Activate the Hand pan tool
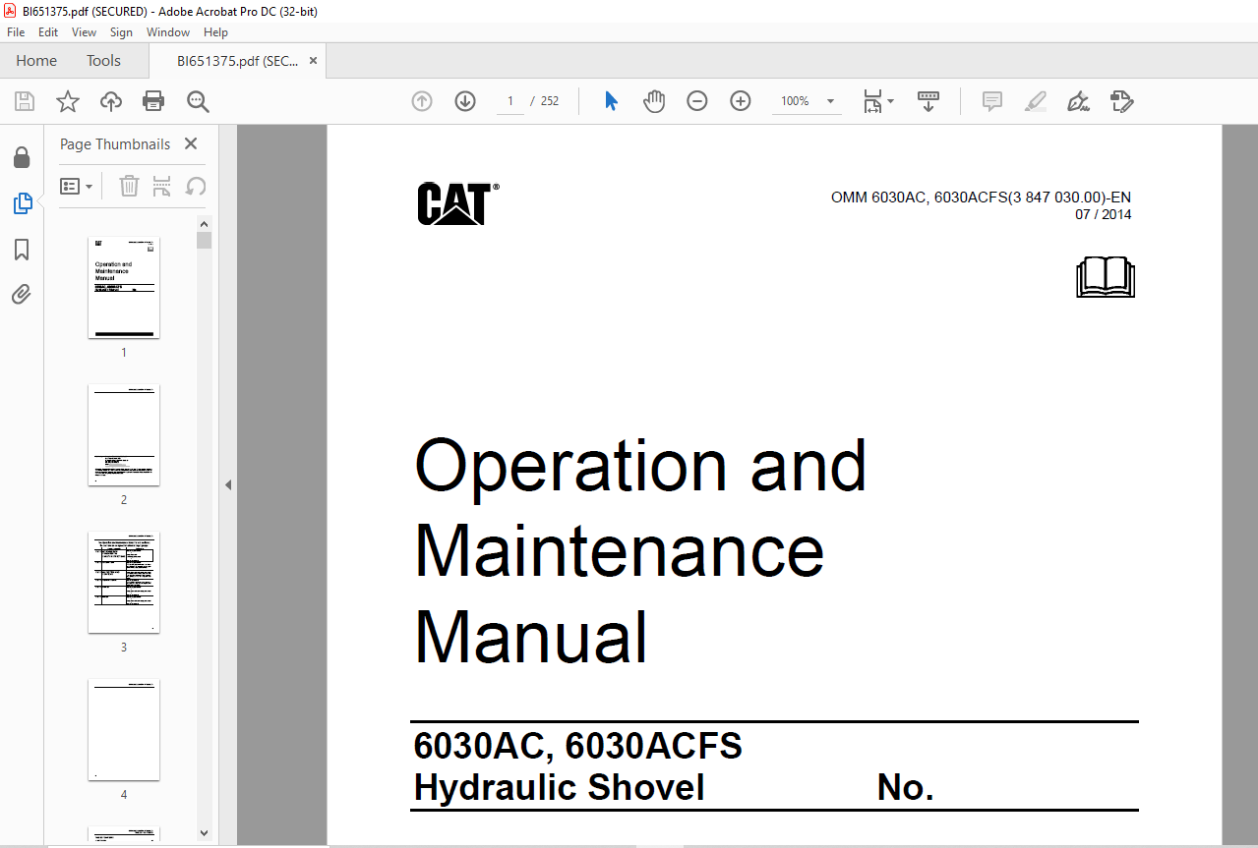The image size is (1258, 848). tap(654, 101)
